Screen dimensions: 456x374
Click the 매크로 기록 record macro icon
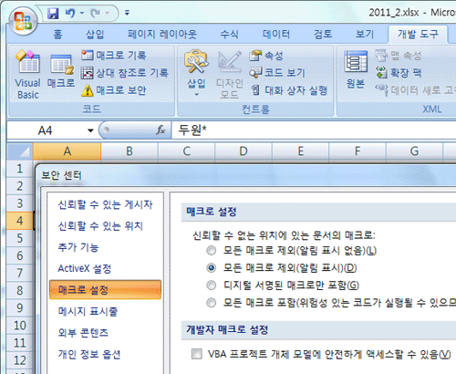pyautogui.click(x=88, y=55)
